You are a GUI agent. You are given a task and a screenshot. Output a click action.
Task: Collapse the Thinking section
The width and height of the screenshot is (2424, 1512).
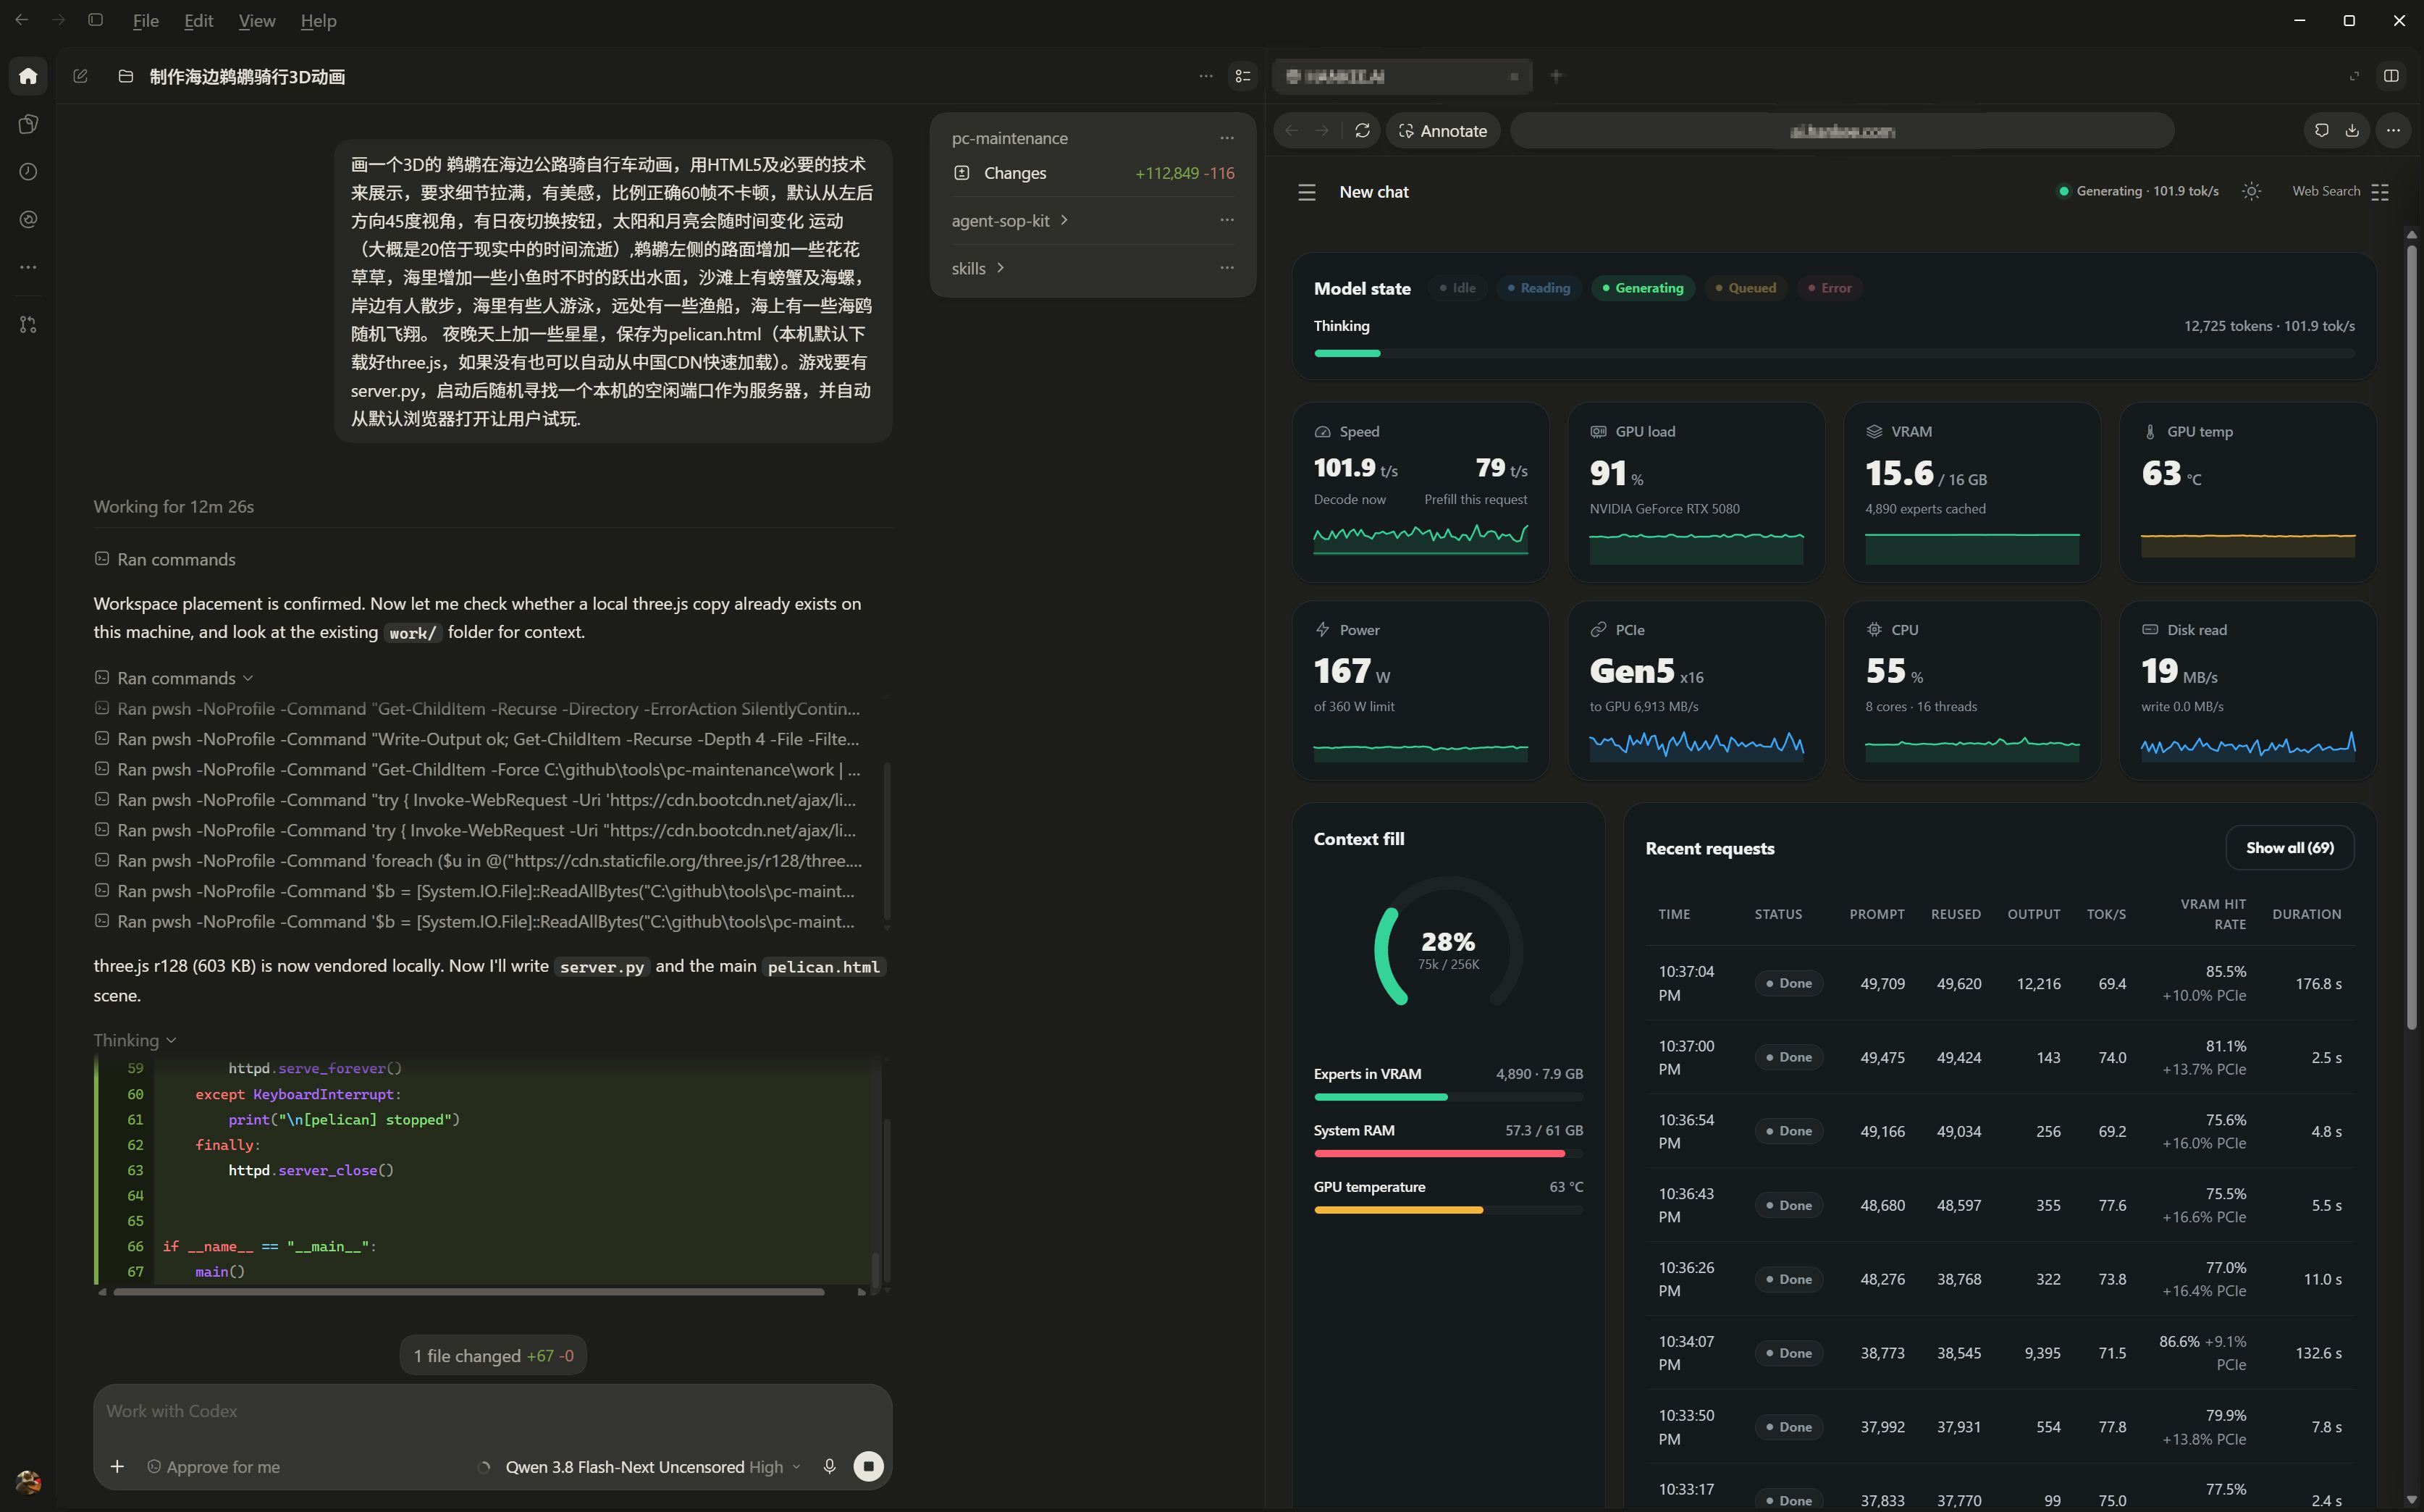pos(135,1040)
